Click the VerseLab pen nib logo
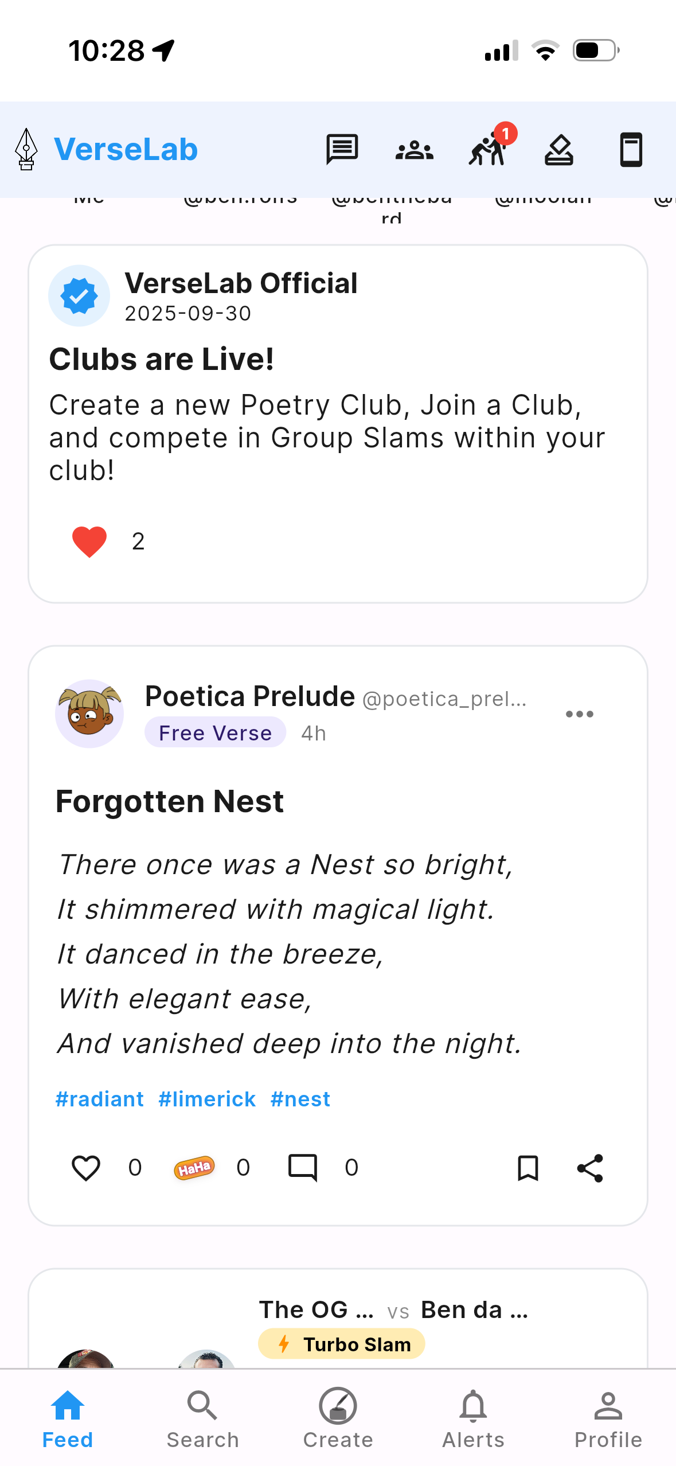676x1466 pixels. coord(25,149)
